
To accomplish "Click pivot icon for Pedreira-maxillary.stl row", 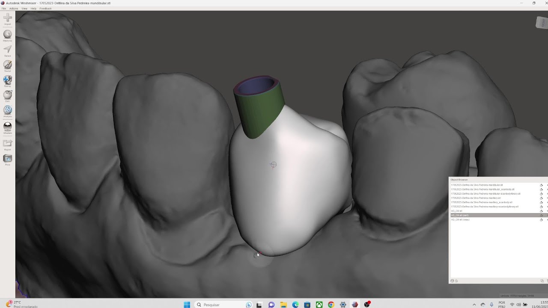I will point(542,198).
